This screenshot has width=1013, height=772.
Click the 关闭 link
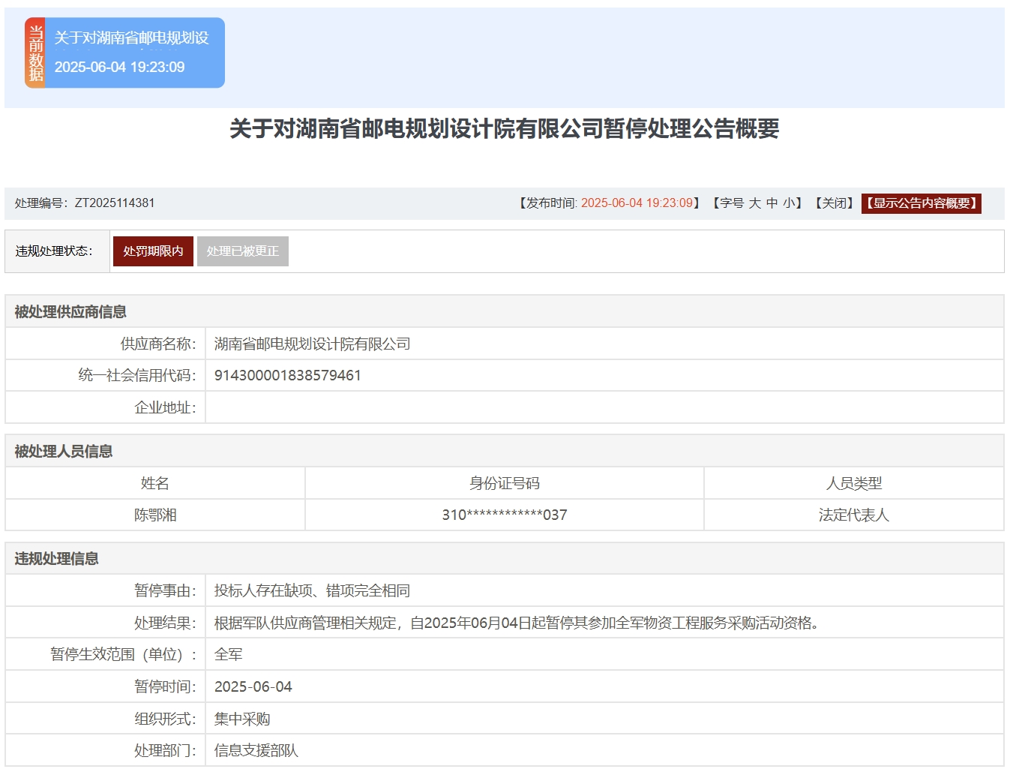[x=835, y=203]
